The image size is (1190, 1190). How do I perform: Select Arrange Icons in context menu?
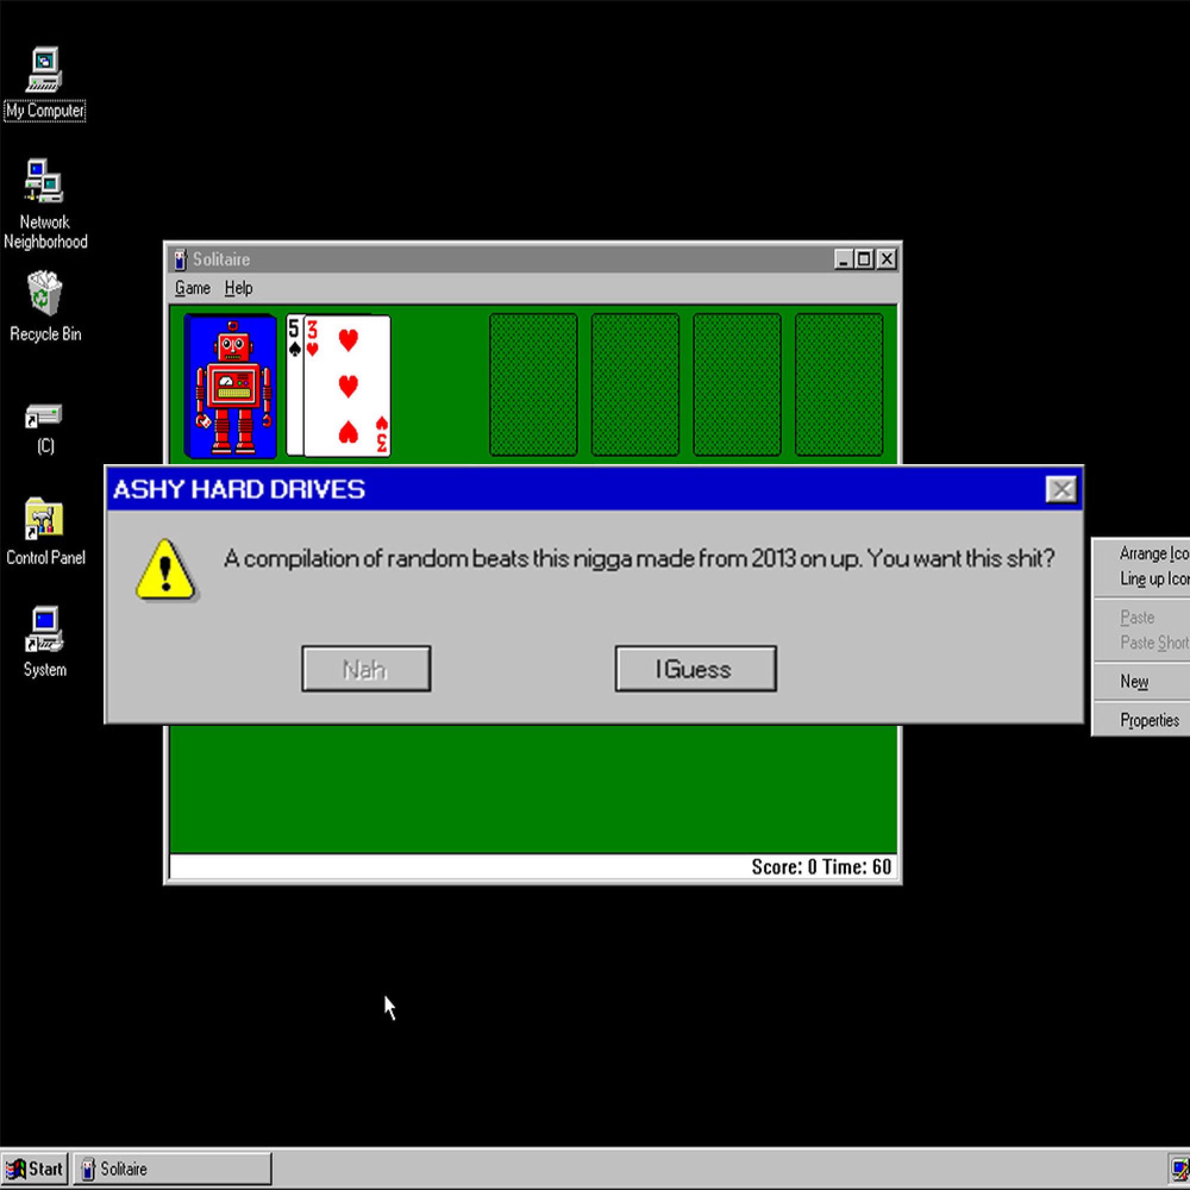tap(1153, 554)
